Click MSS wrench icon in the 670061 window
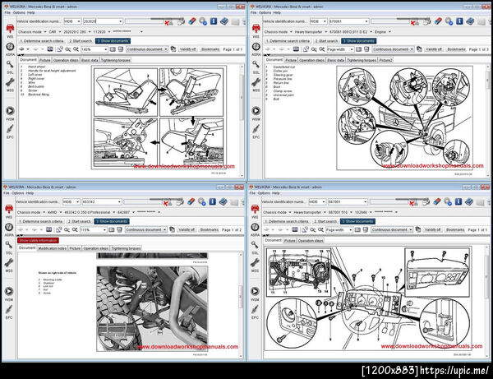Screen dimensions: 493x379 point(256,83)
